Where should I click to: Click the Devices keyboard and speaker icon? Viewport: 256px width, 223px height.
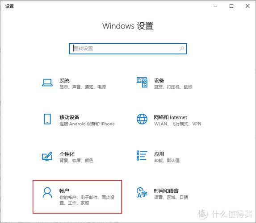tap(142, 83)
